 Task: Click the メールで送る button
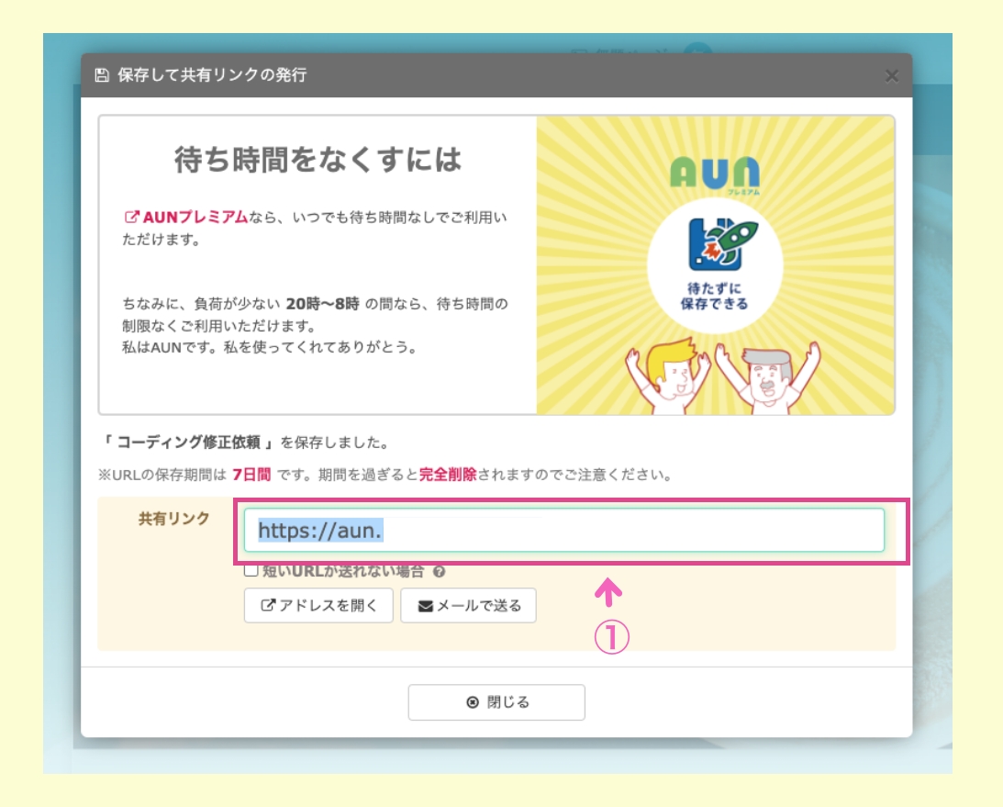468,605
